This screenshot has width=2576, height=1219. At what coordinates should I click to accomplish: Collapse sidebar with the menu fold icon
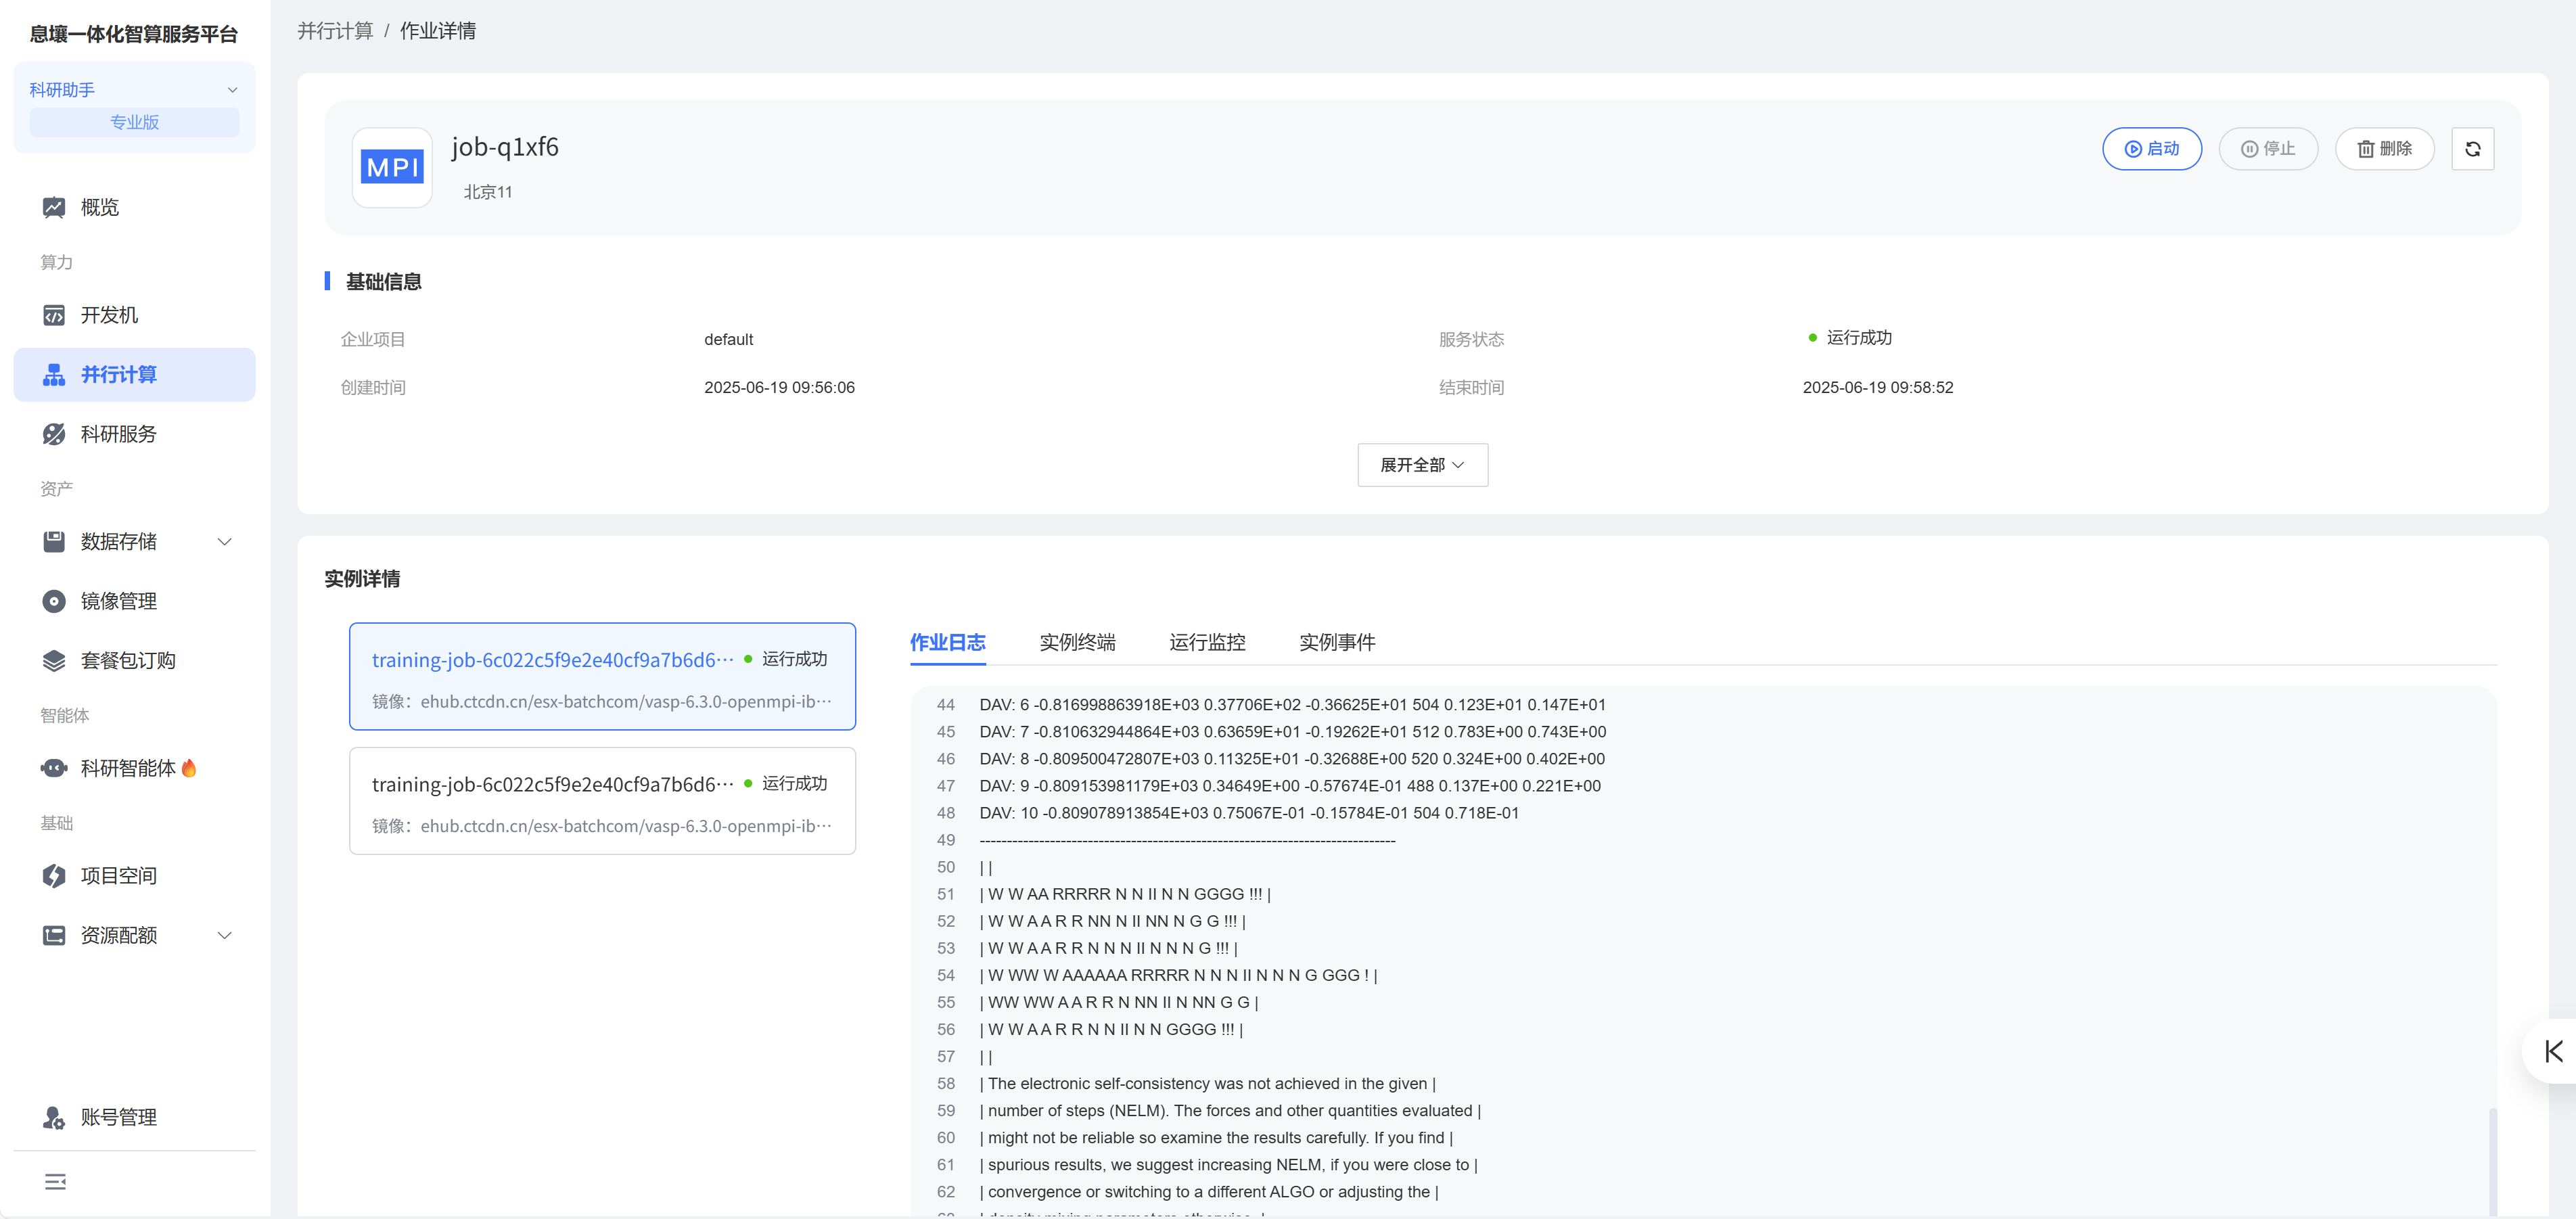tap(56, 1182)
